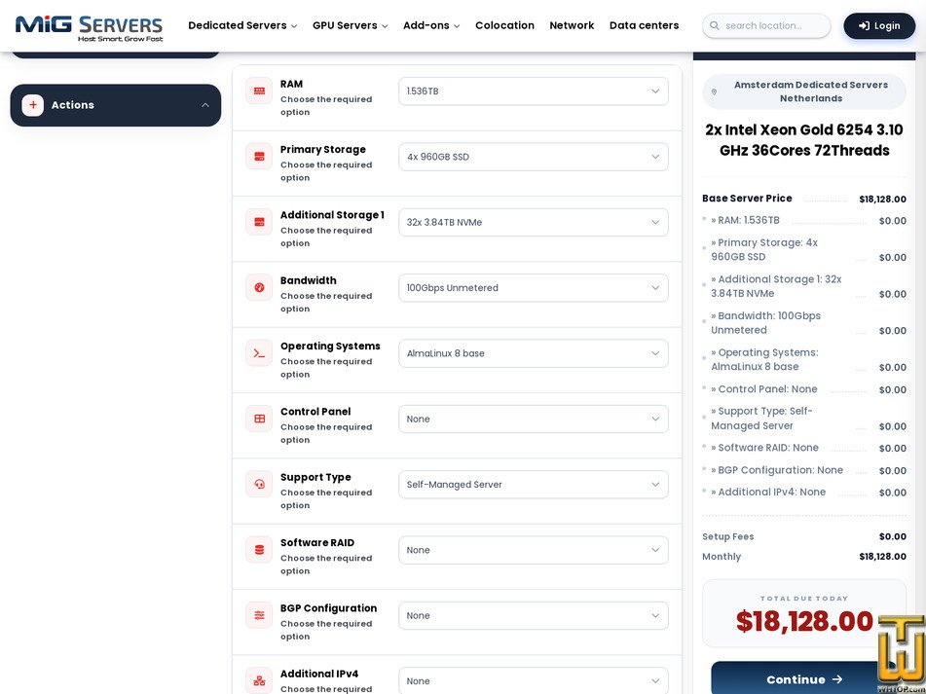This screenshot has height=694, width=926.
Task: Click the Login button
Action: pyautogui.click(x=879, y=26)
